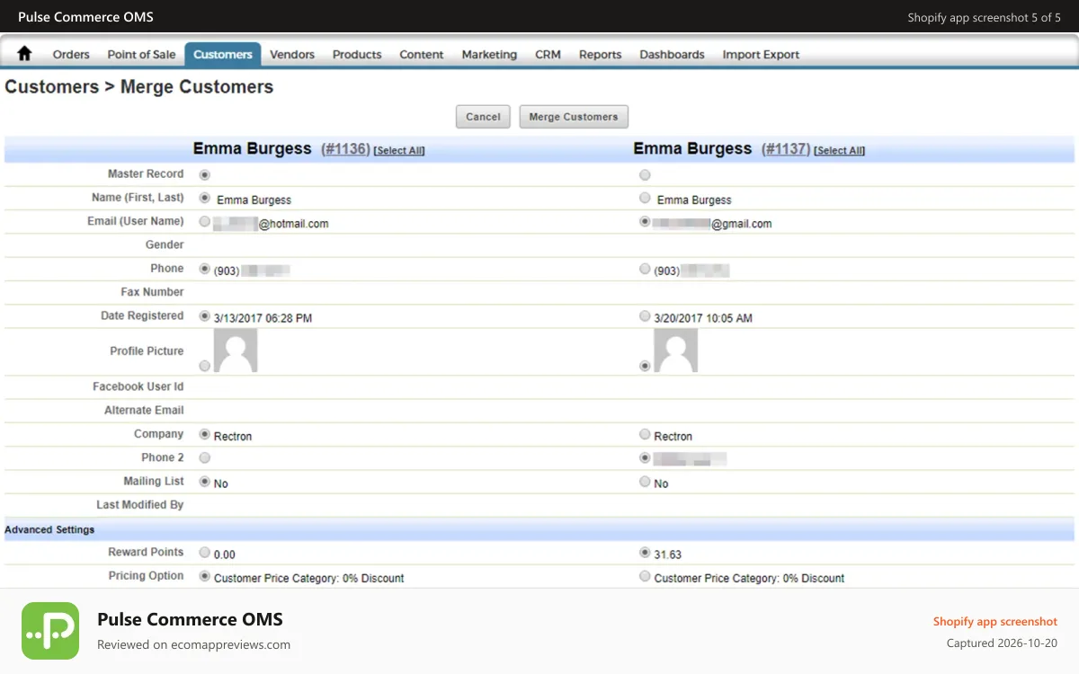The width and height of the screenshot is (1079, 674).
Task: Open the Point of Sale tab
Action: (141, 55)
